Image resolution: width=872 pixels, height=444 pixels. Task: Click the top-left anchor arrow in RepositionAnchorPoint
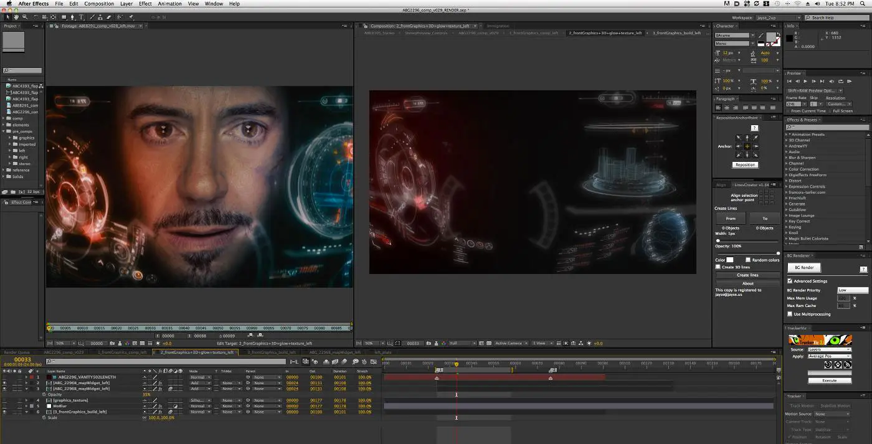click(x=739, y=138)
